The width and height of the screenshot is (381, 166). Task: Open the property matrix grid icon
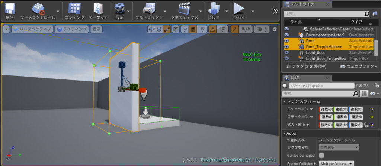tap(364, 94)
